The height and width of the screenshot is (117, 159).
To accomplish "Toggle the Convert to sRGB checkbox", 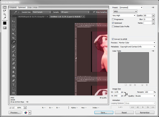I will coord(113,39).
